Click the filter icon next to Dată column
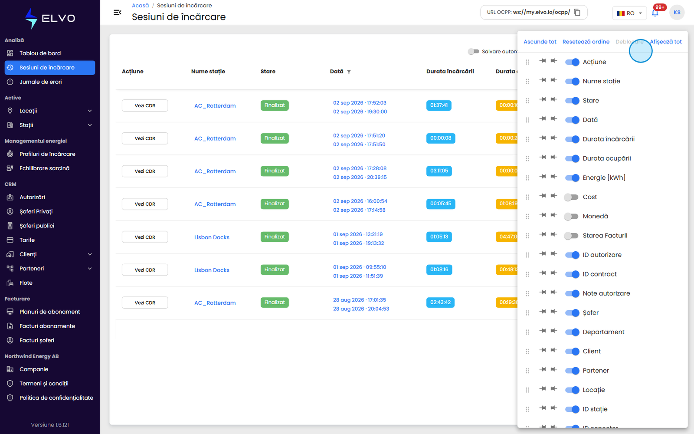This screenshot has height=434, width=694. (x=349, y=72)
